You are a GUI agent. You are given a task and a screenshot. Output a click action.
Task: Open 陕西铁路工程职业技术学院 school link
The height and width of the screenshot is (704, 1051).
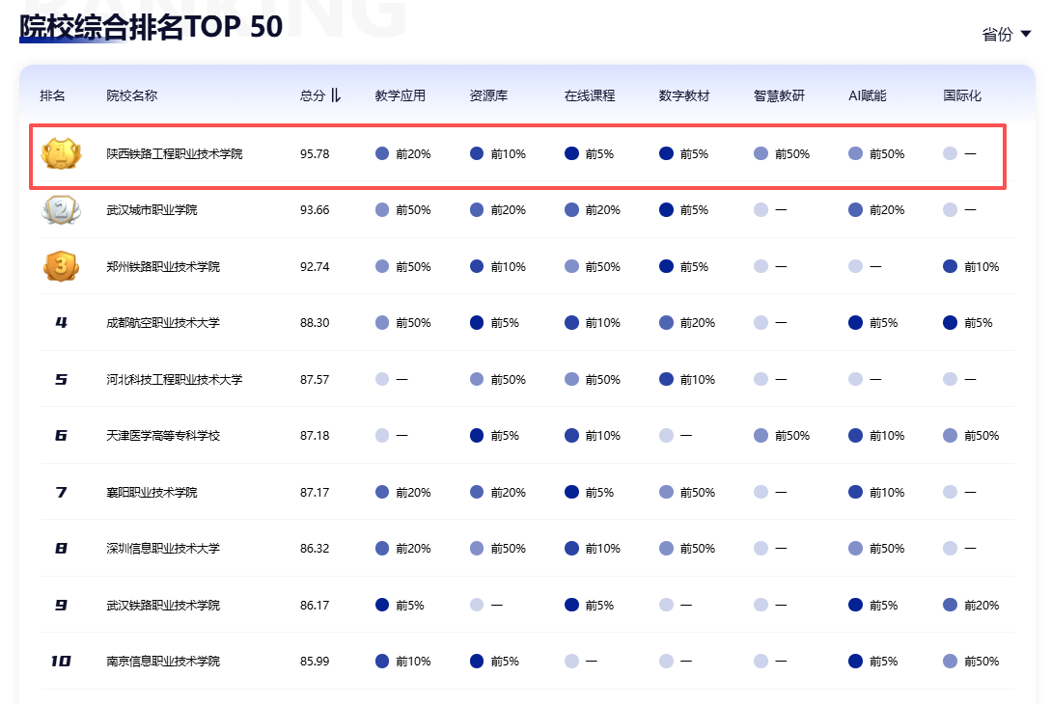pyautogui.click(x=175, y=153)
